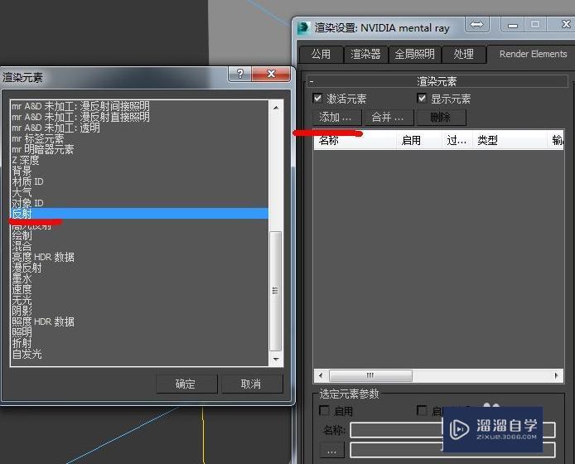
Task: Select 'mr A&D 未加工: 漫反射间接照明' list entry
Action: coord(139,106)
